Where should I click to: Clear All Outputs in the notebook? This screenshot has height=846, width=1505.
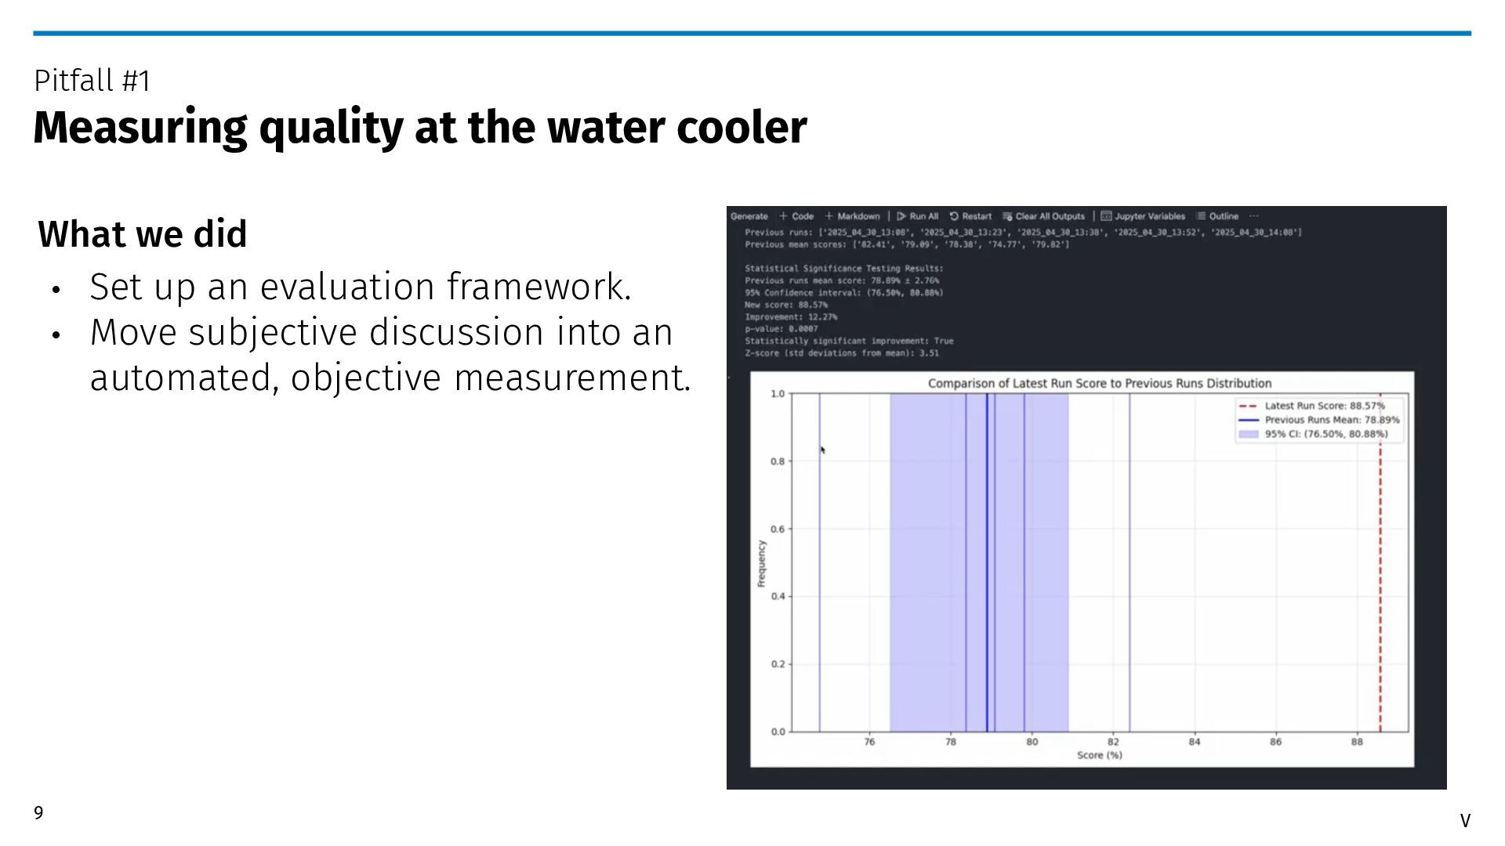pyautogui.click(x=1044, y=216)
